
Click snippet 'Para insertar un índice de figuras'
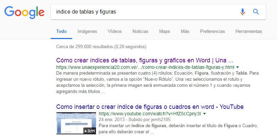click(x=179, y=129)
